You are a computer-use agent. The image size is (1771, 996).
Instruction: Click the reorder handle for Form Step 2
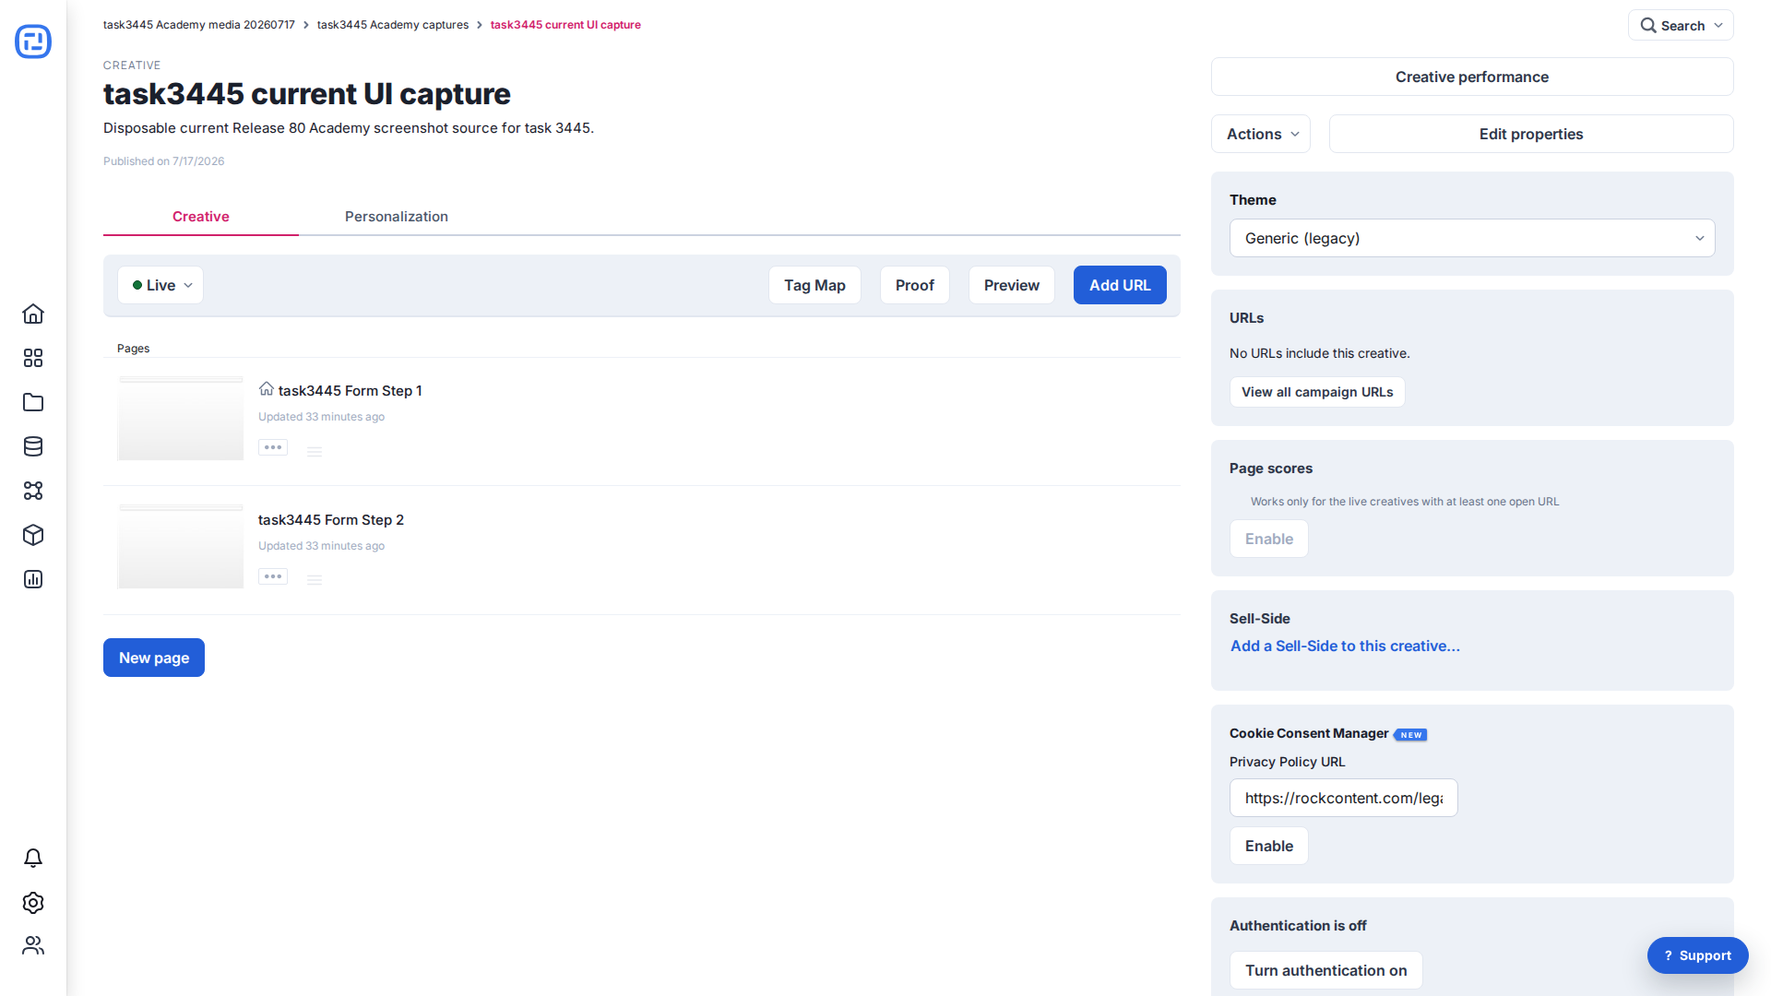(x=315, y=580)
